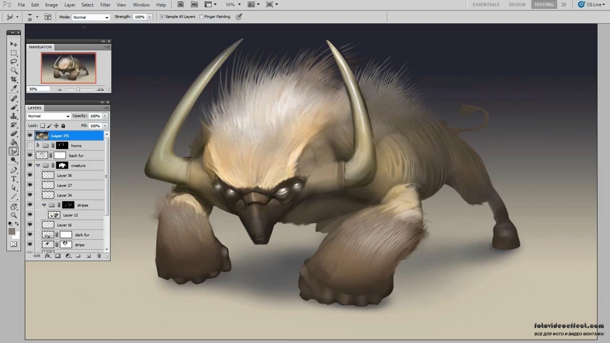
Task: Select the Path Selection tool
Action: coord(14,188)
